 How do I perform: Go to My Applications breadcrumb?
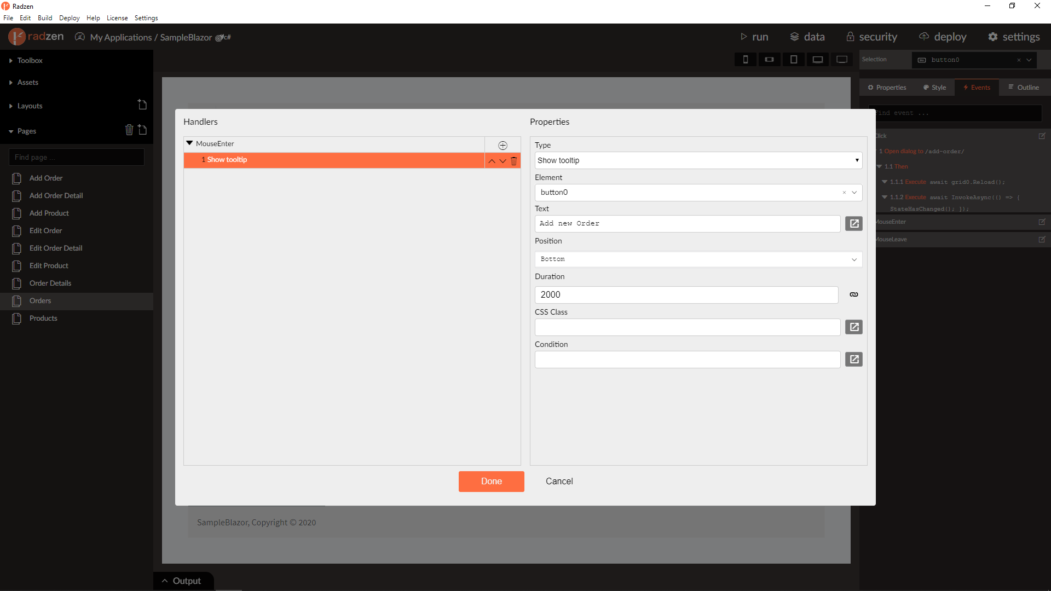point(120,37)
